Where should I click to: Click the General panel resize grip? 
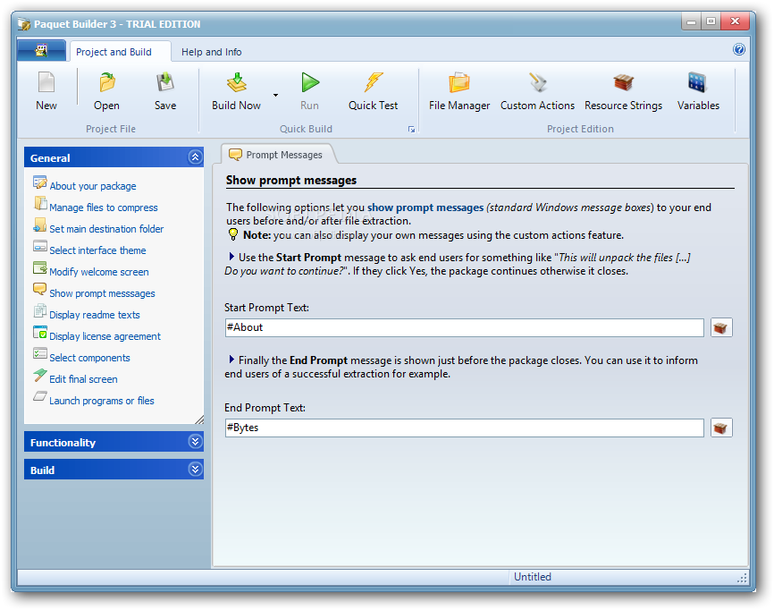click(199, 419)
